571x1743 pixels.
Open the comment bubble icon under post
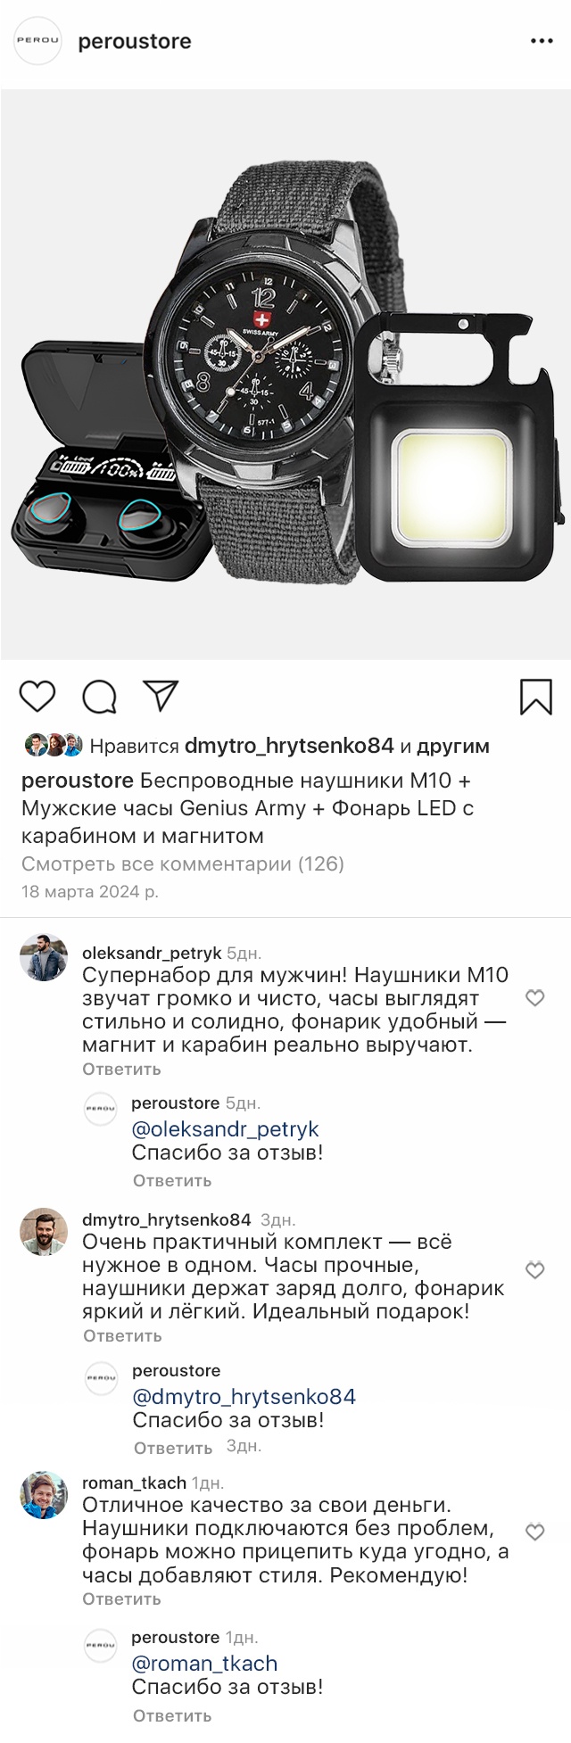(x=99, y=697)
